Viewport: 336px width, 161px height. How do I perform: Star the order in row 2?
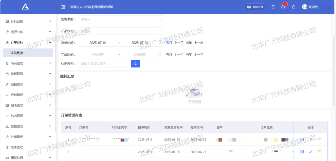pyautogui.click(x=319, y=151)
